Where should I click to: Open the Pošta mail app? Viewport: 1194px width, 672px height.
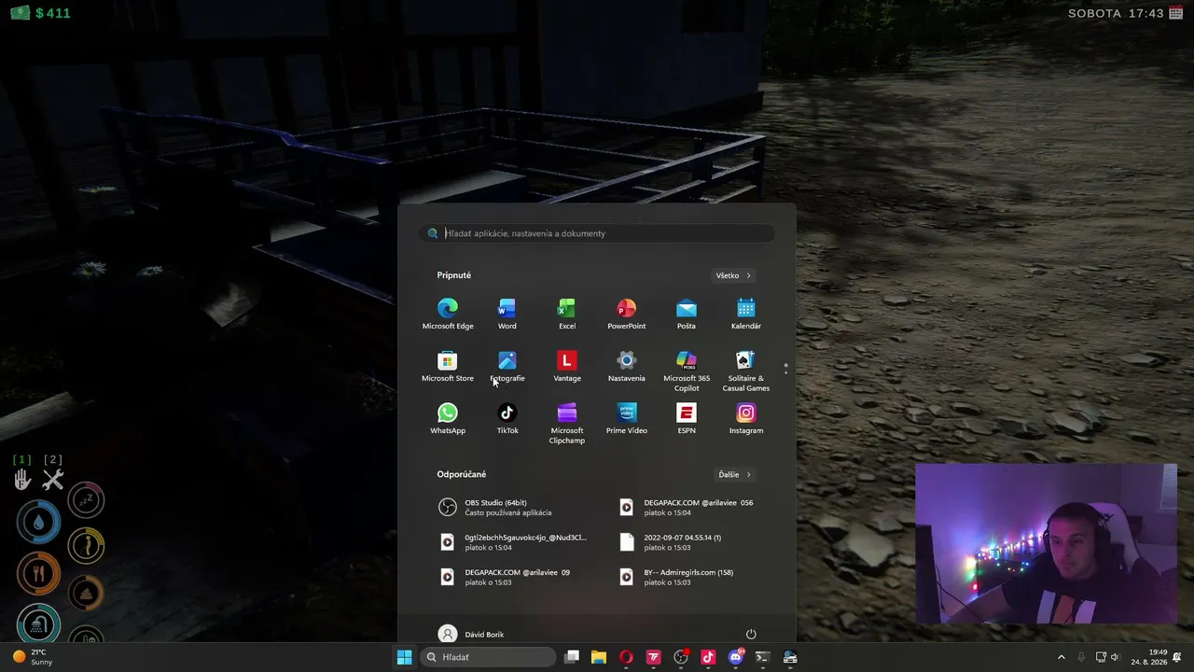coord(687,314)
